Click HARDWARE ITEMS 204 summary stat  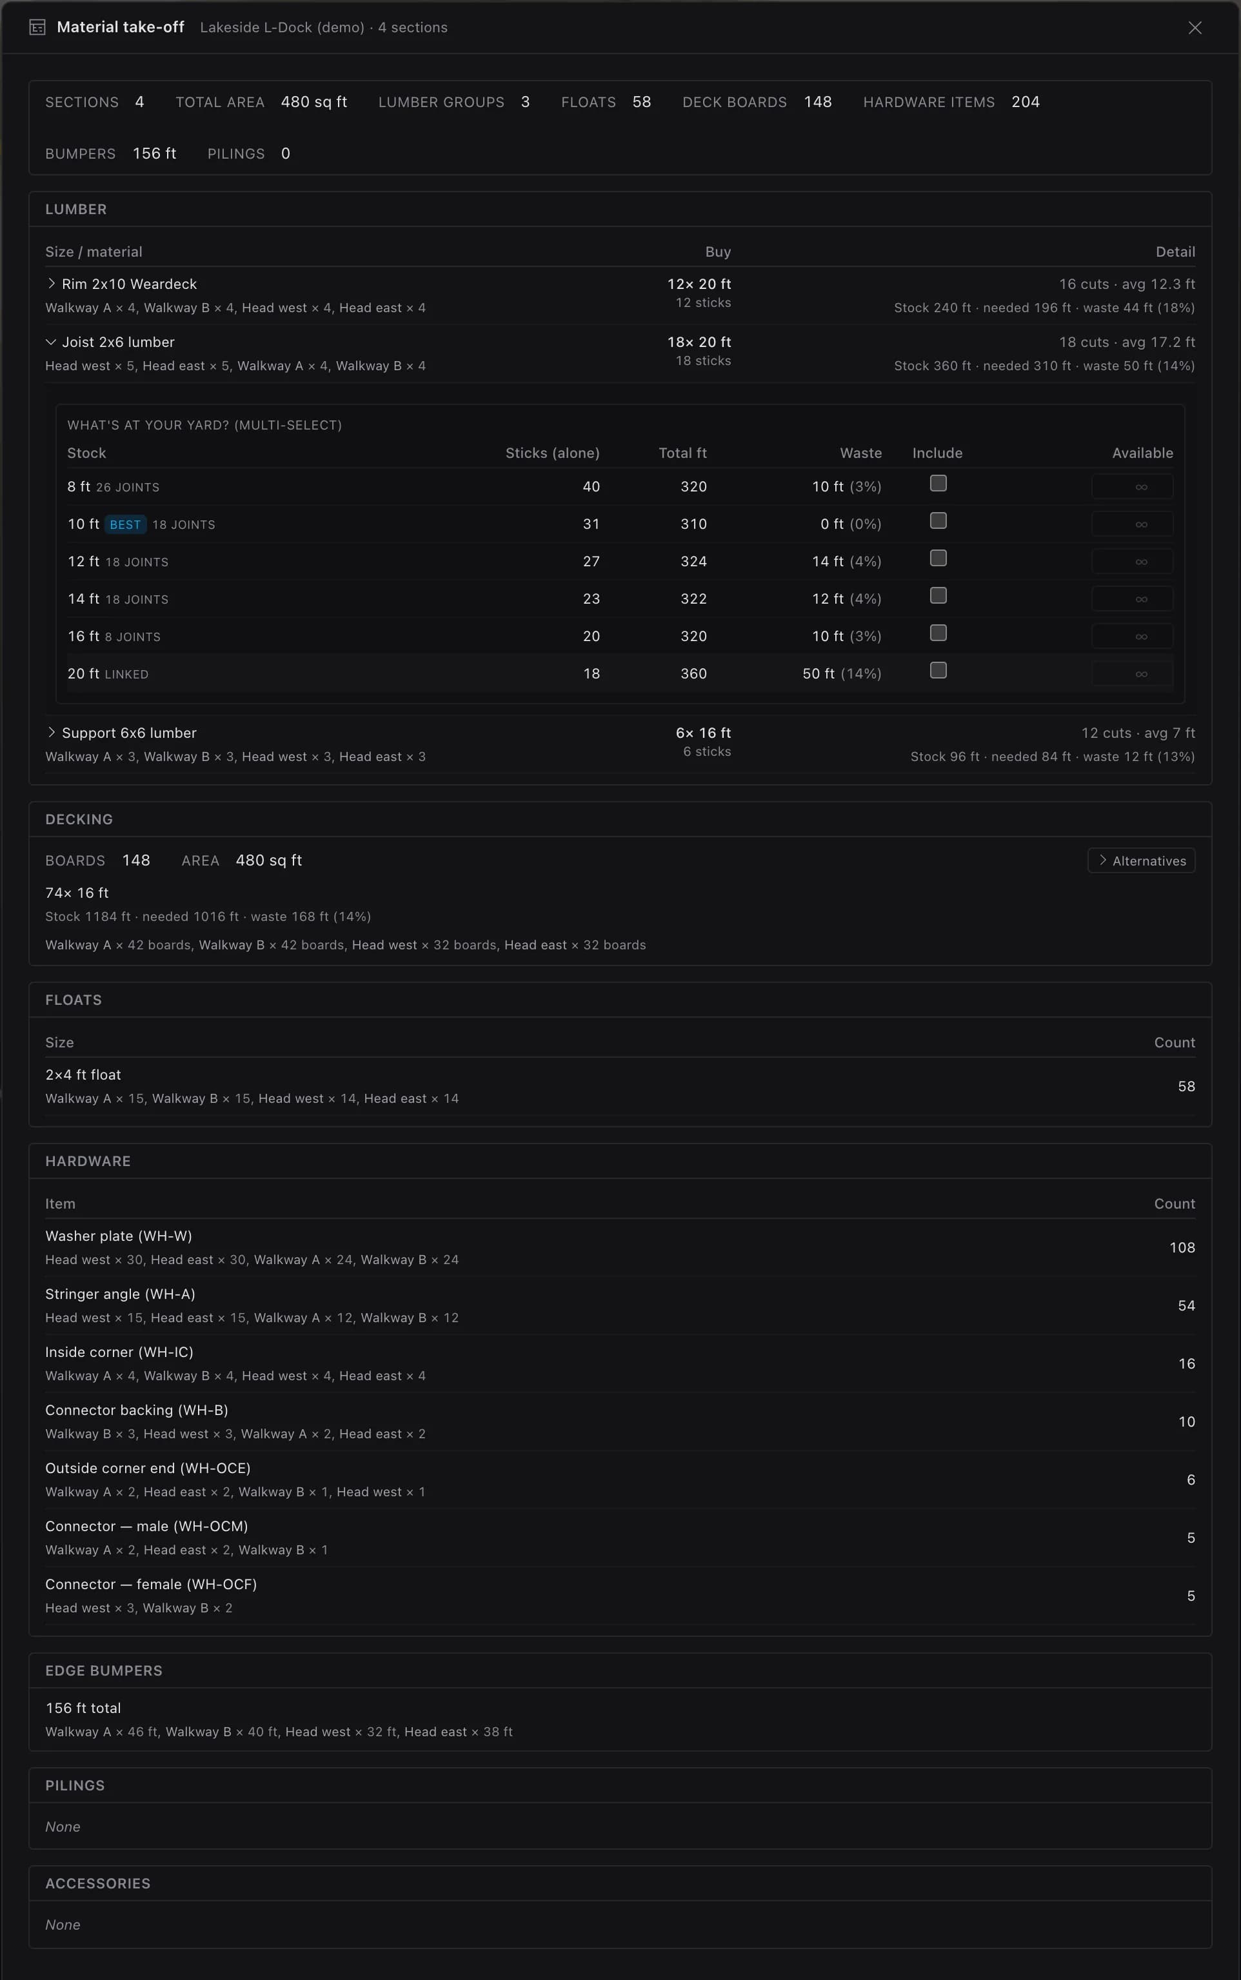951,102
